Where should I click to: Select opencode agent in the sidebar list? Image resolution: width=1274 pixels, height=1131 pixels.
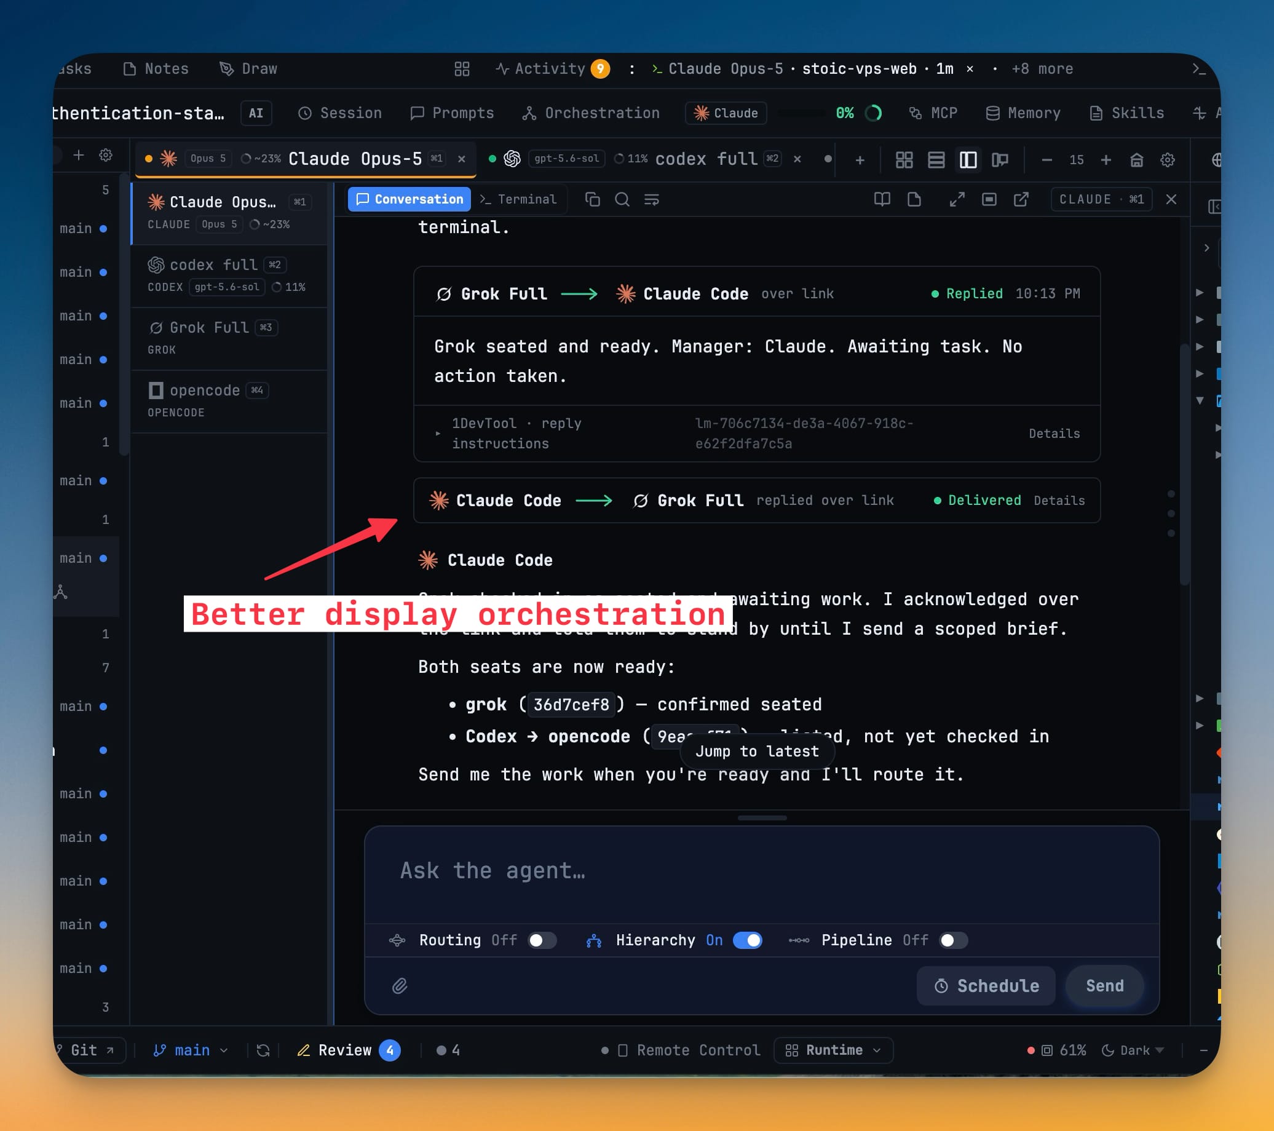pos(229,401)
